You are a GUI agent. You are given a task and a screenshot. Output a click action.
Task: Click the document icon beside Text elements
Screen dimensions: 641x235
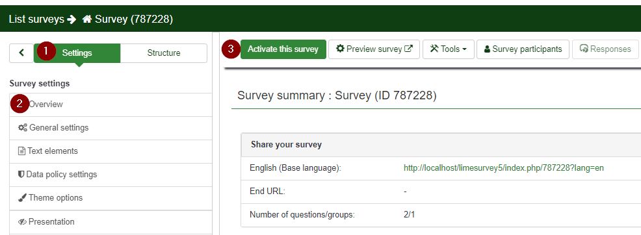pyautogui.click(x=22, y=151)
